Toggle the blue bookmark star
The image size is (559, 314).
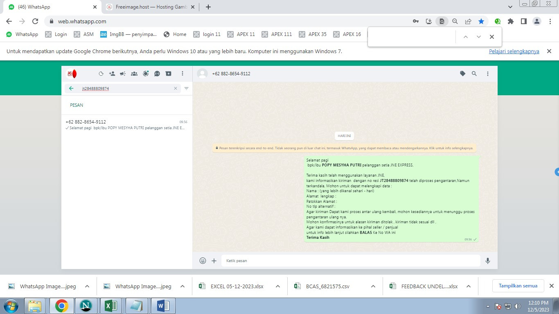[481, 21]
